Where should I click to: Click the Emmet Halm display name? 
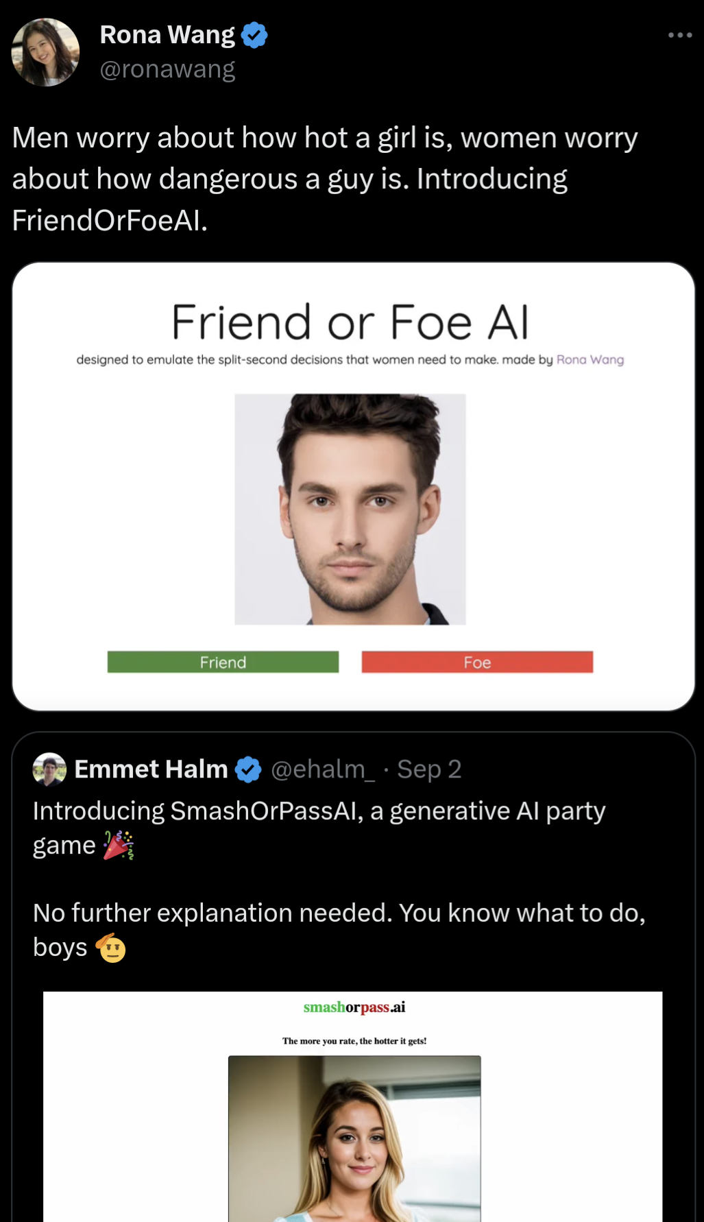151,769
